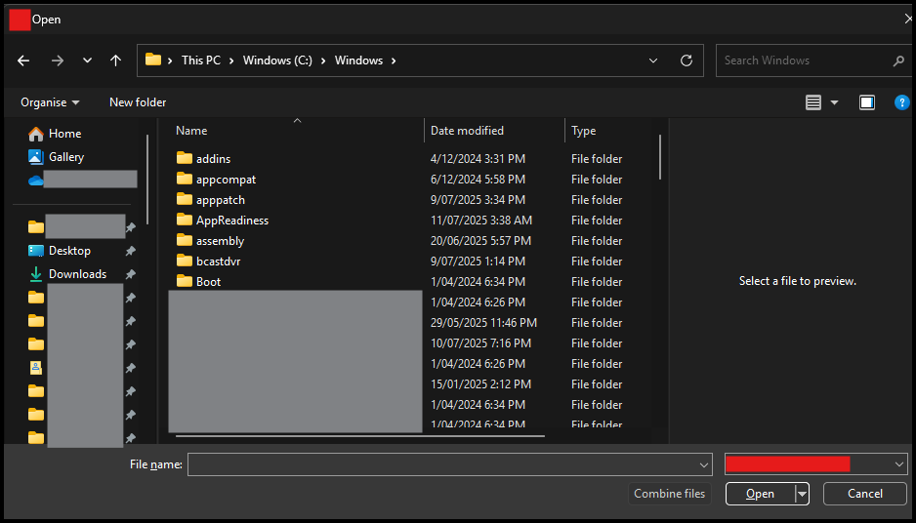The width and height of the screenshot is (916, 523).
Task: Refresh the Windows folder listing
Action: pos(687,60)
